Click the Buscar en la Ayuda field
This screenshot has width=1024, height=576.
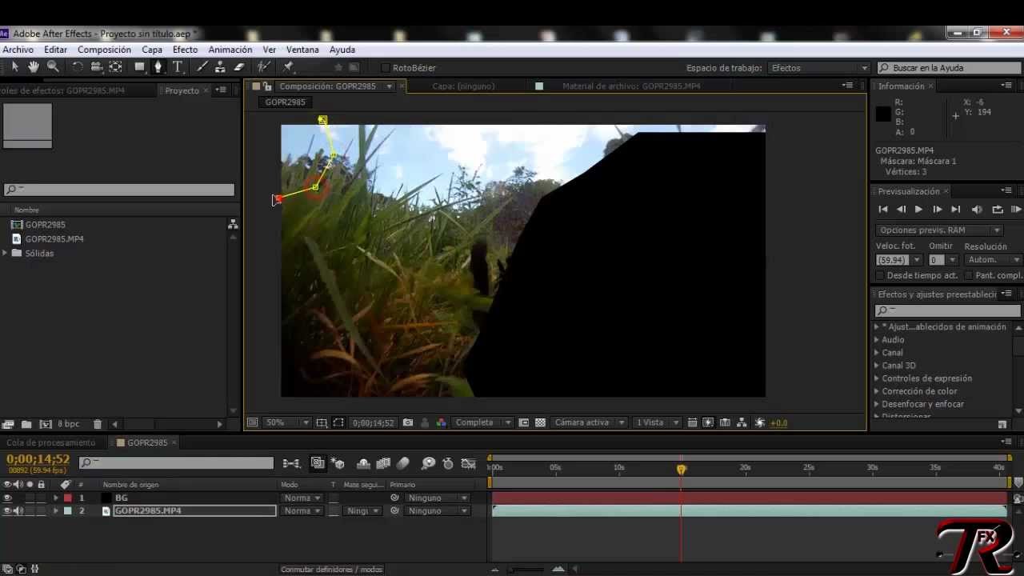tap(950, 68)
